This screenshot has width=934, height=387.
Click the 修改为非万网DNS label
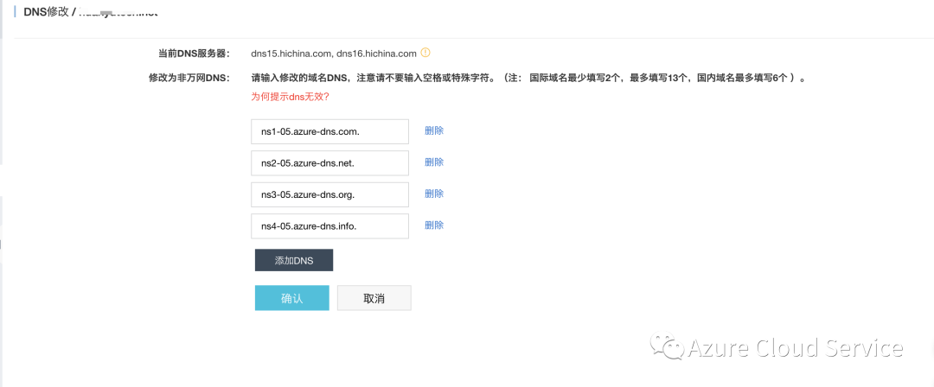pos(189,78)
